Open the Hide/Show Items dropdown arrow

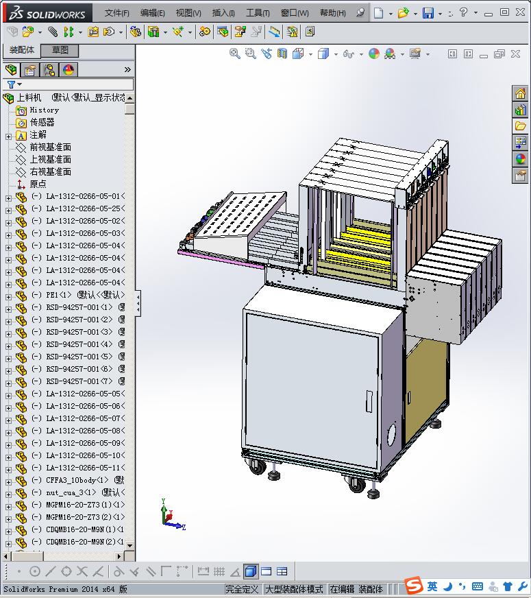[x=361, y=55]
